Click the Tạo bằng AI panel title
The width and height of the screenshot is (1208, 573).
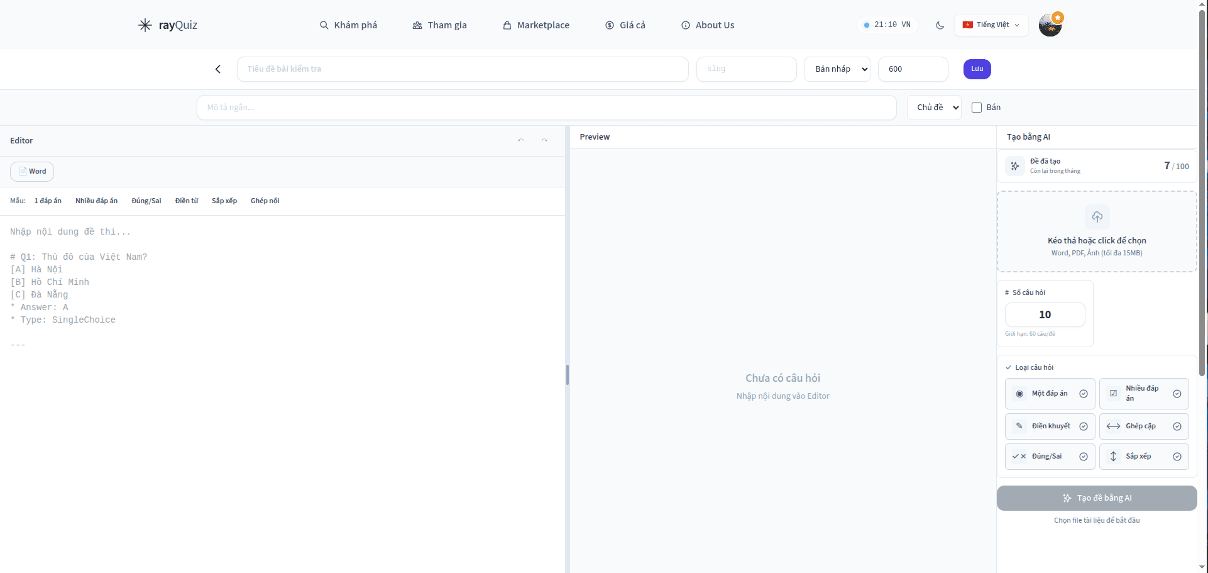tap(1028, 137)
